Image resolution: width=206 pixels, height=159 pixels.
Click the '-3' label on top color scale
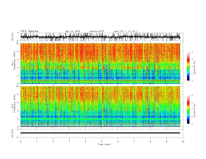[192, 52]
